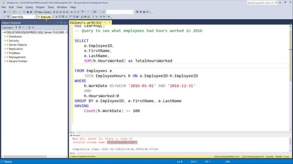Image resolution: width=293 pixels, height=164 pixels.
Task: Click the INS indicator in status bar
Action: pos(228,162)
